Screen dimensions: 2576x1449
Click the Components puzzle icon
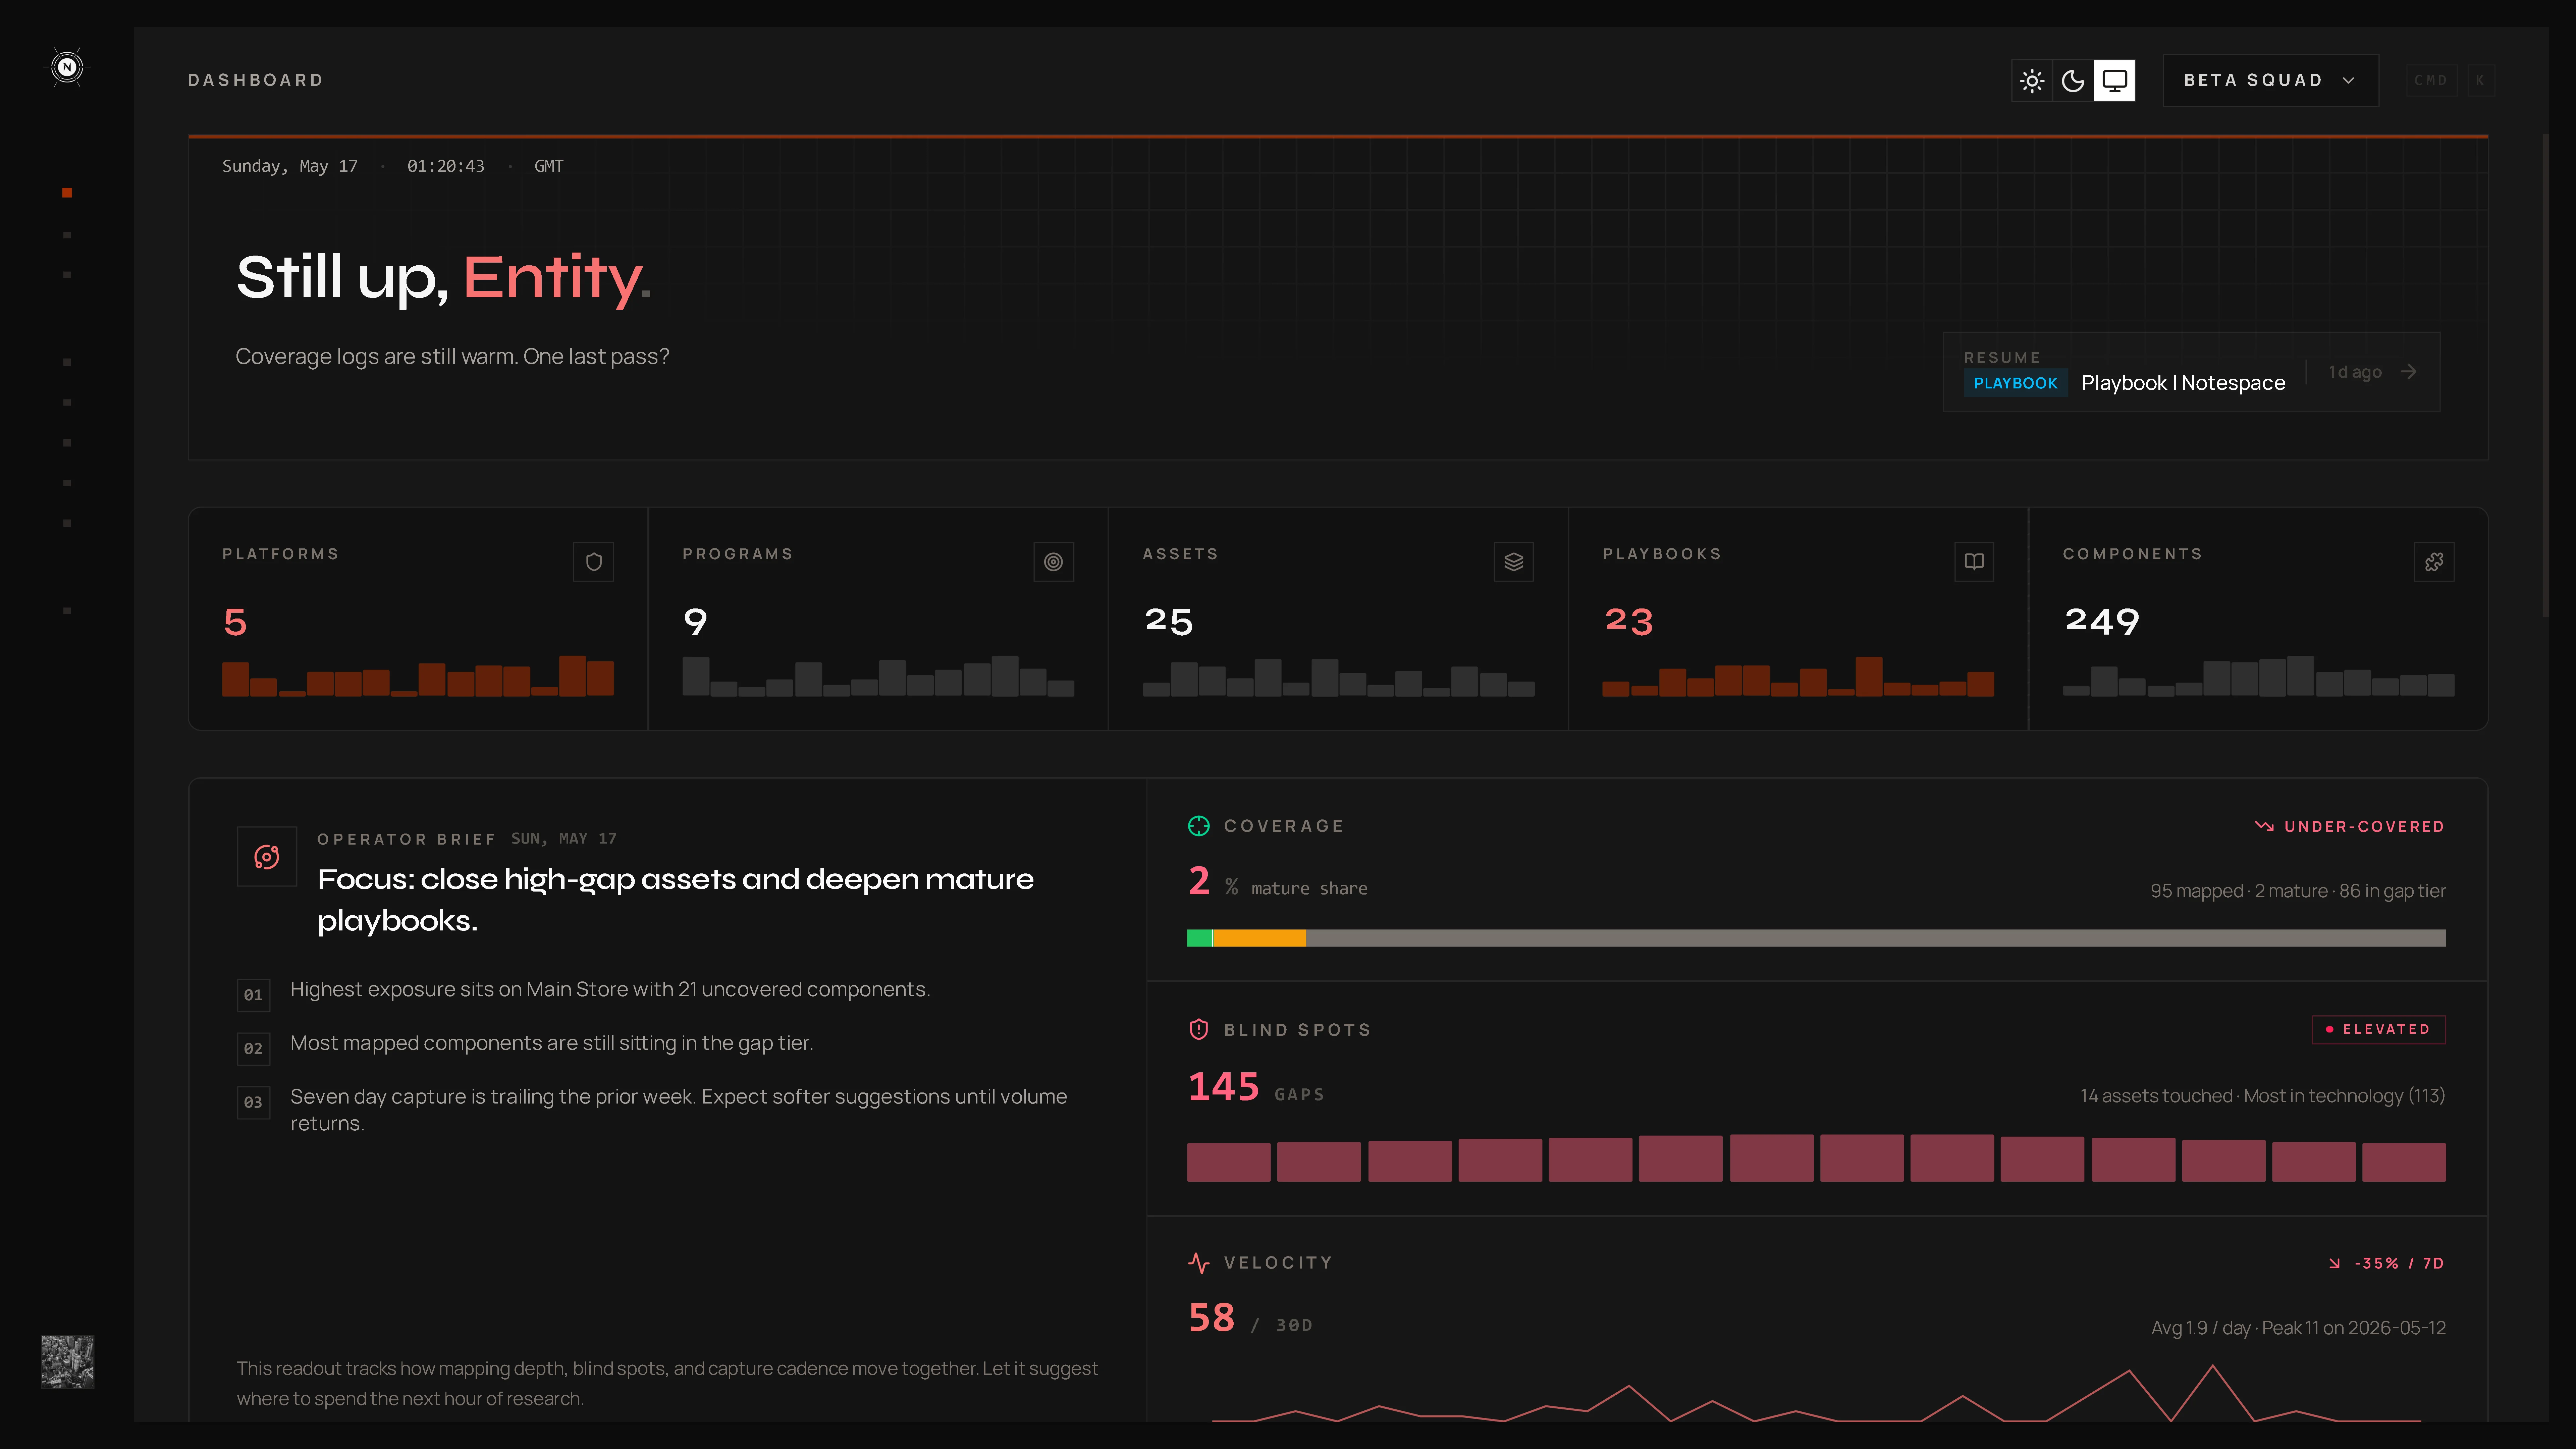pos(2434,562)
